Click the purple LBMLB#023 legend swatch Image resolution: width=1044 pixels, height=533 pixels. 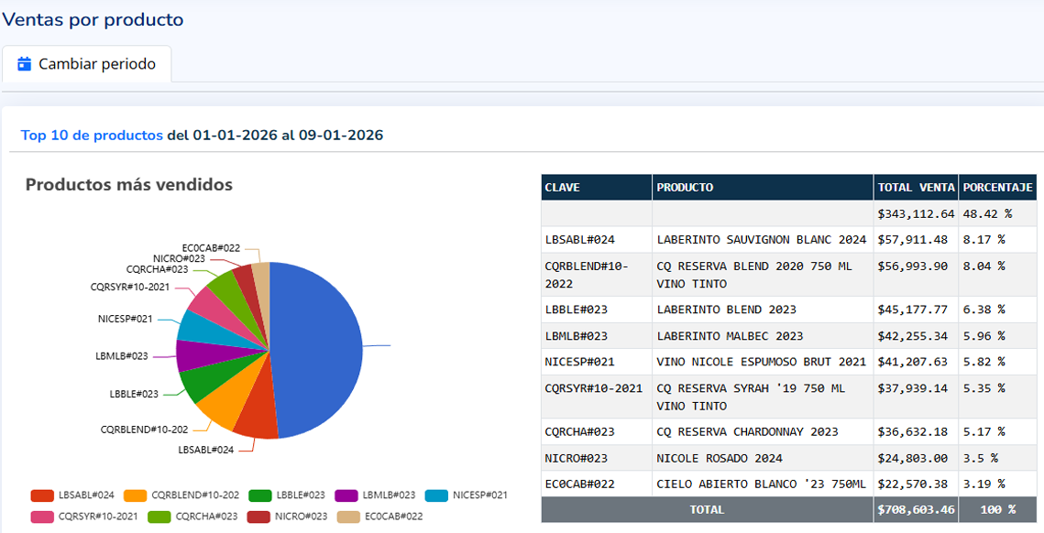coord(347,495)
